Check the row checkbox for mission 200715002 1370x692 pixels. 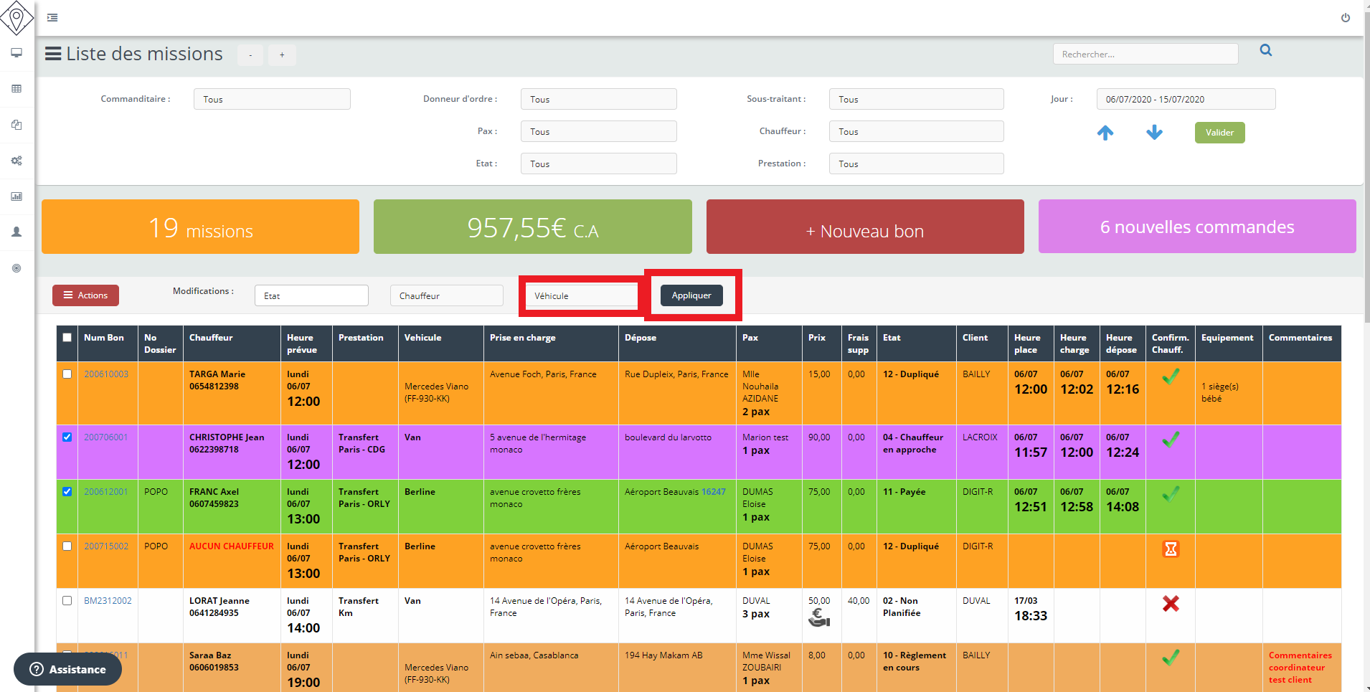(x=67, y=546)
